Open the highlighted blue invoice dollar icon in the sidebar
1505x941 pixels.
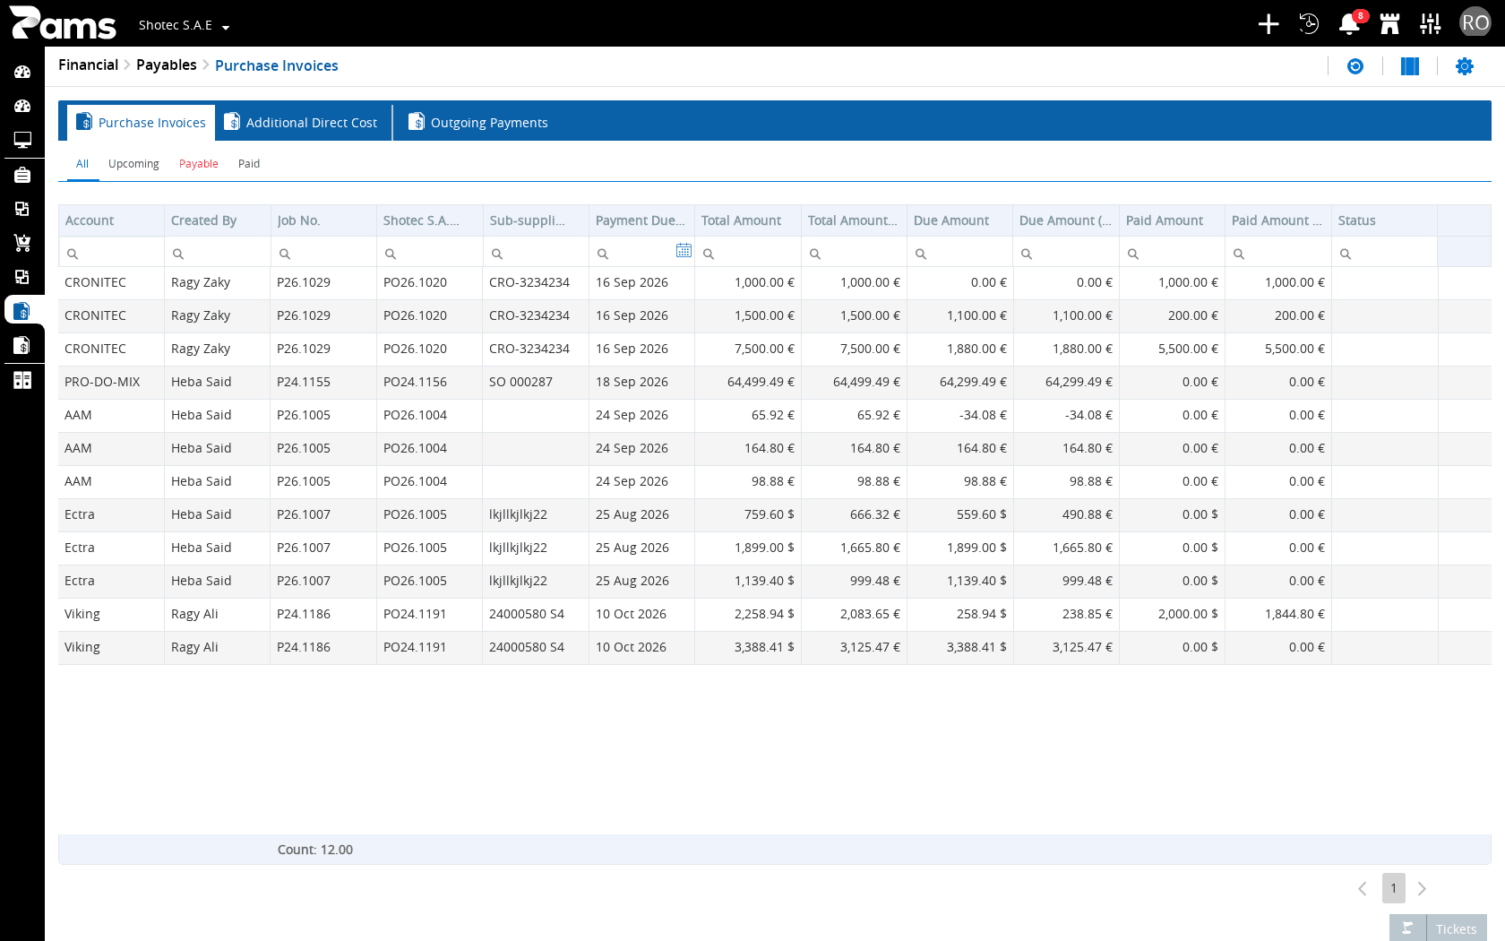pyautogui.click(x=22, y=311)
